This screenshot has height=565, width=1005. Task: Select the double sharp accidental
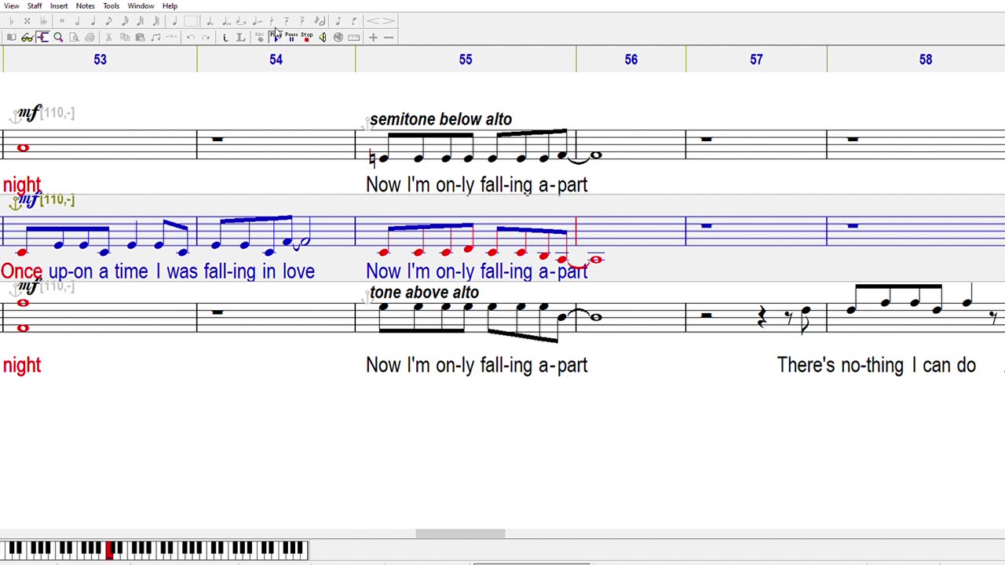(x=27, y=21)
